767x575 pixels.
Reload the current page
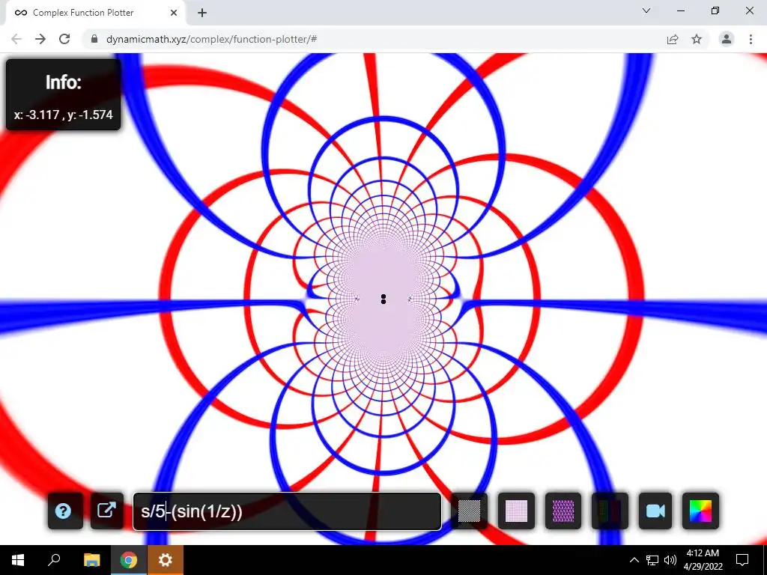64,39
